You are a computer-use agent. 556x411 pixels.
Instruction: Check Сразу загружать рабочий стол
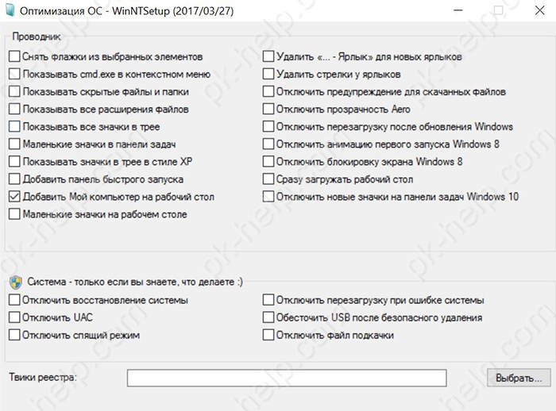click(x=268, y=179)
